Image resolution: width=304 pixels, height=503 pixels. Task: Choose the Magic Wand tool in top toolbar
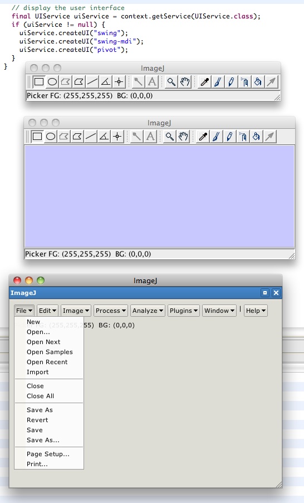(138, 82)
